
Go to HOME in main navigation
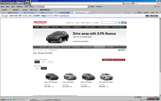[x=37, y=27]
